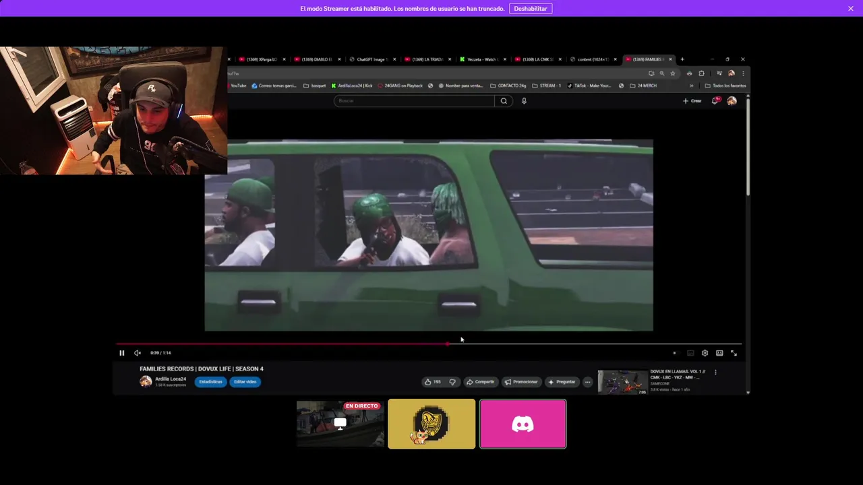Open the ArdillaLoca24 Kick bookmark

pyautogui.click(x=352, y=86)
